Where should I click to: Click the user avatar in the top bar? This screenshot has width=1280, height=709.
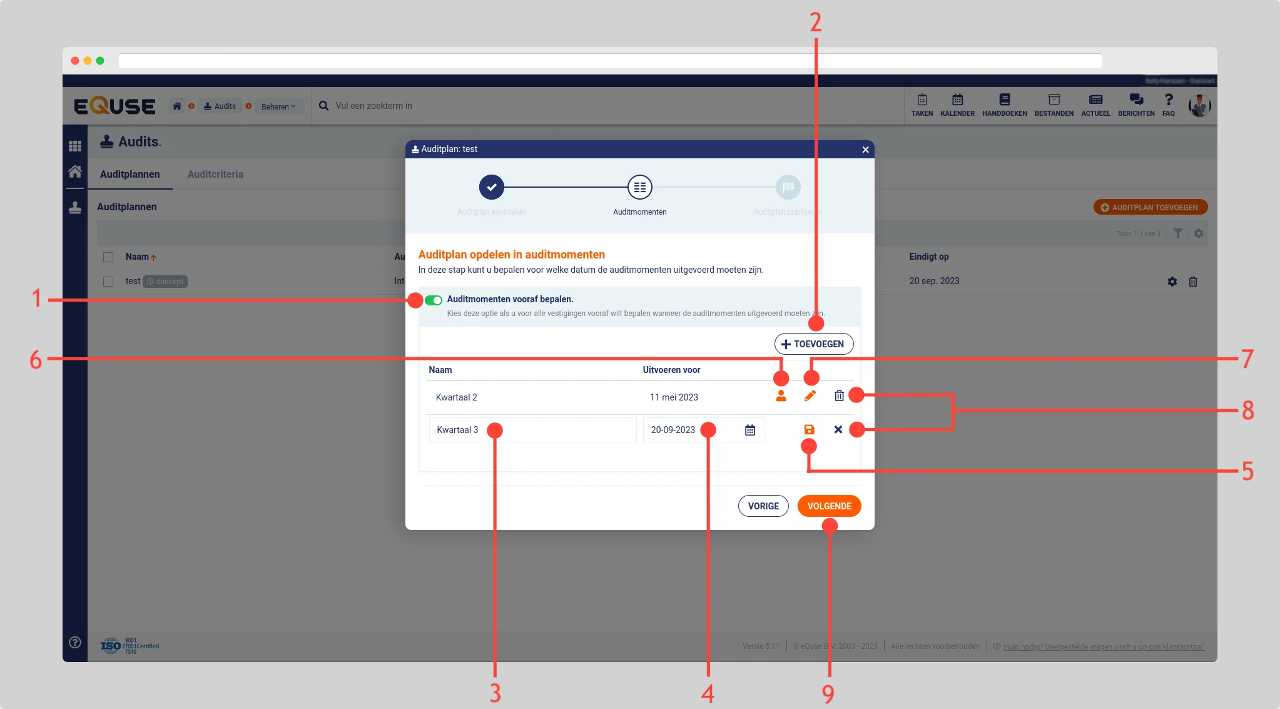tap(1199, 106)
